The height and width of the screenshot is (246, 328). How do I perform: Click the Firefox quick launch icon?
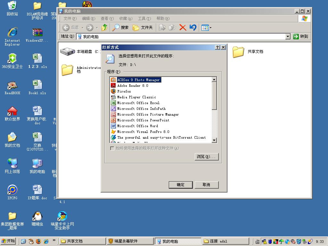click(38, 241)
